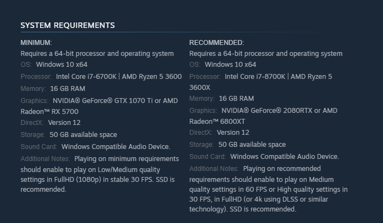The width and height of the screenshot is (383, 223).
Task: Click the SYSTEM REQUIREMENTS heading
Action: pyautogui.click(x=67, y=25)
